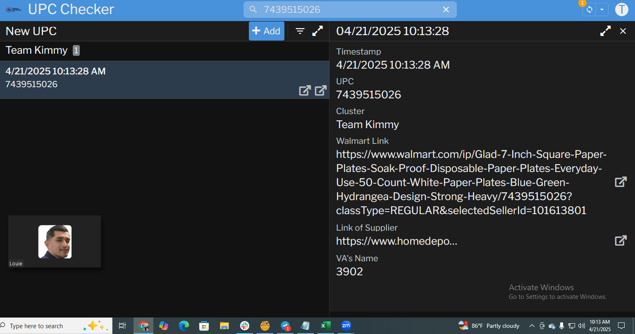Show hidden system tray icons
This screenshot has height=334, width=635.
(532, 326)
